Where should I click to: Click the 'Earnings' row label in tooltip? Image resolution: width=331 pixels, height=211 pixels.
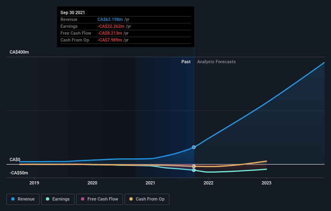[x=69, y=26]
